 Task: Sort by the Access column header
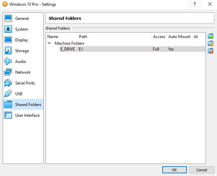[159, 37]
